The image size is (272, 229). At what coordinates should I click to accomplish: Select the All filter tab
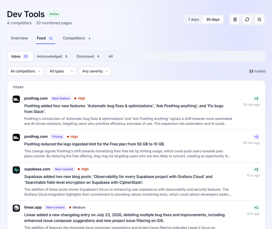pos(110,57)
